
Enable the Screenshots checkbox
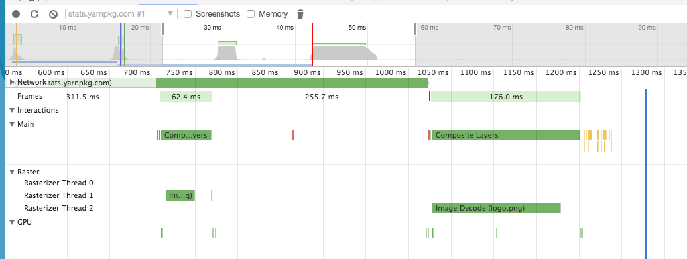[188, 14]
